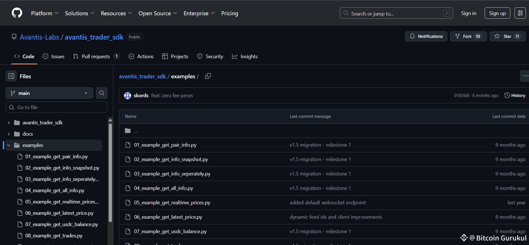Open the main branch dropdown
The width and height of the screenshot is (529, 245).
49,93
